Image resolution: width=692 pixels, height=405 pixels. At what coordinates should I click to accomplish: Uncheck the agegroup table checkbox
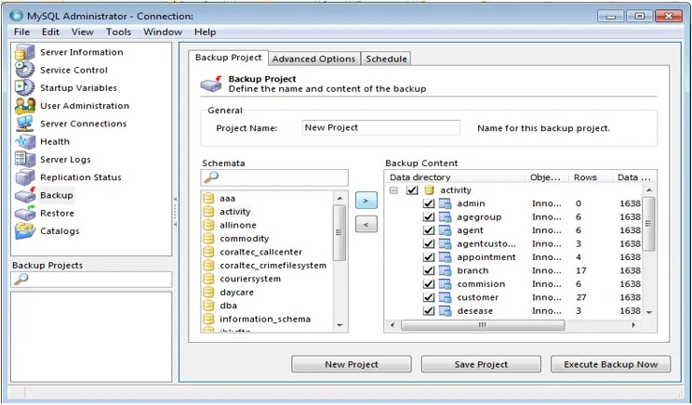(x=428, y=216)
